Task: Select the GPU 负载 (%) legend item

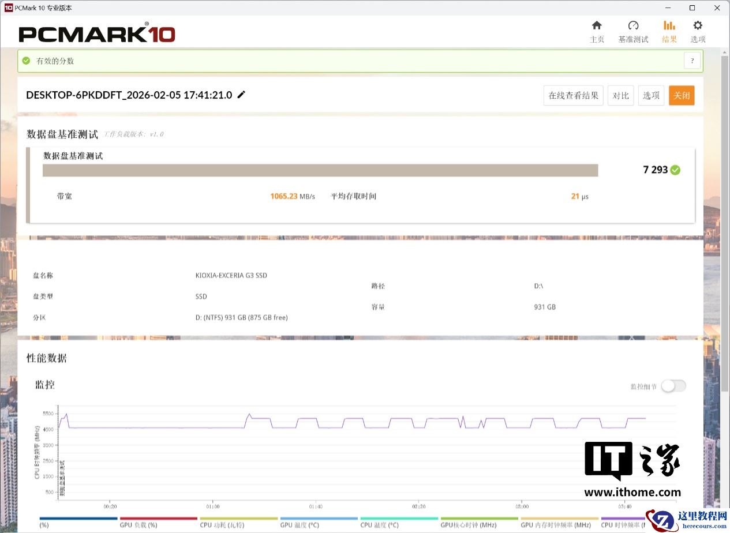Action: (x=158, y=522)
